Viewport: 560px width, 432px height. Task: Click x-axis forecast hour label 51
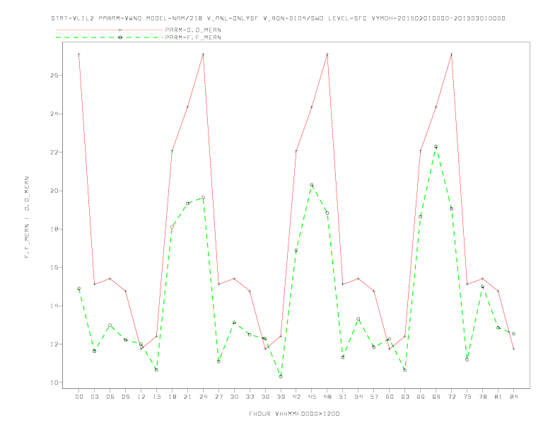(343, 397)
